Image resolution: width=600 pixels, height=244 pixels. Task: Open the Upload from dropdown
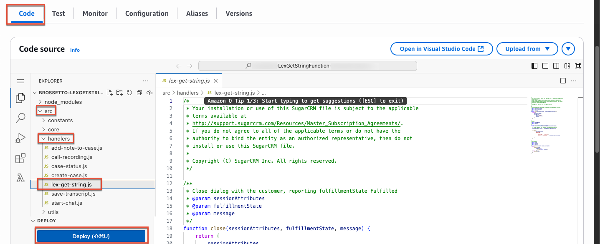click(527, 49)
